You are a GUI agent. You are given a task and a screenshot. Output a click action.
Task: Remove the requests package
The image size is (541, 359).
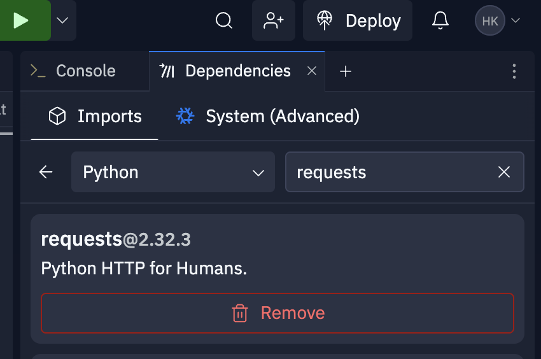(278, 313)
